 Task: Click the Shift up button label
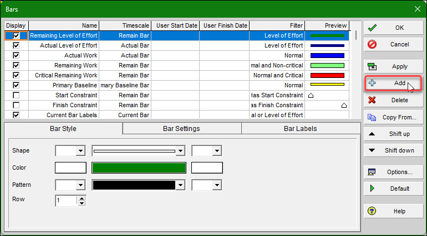399,134
